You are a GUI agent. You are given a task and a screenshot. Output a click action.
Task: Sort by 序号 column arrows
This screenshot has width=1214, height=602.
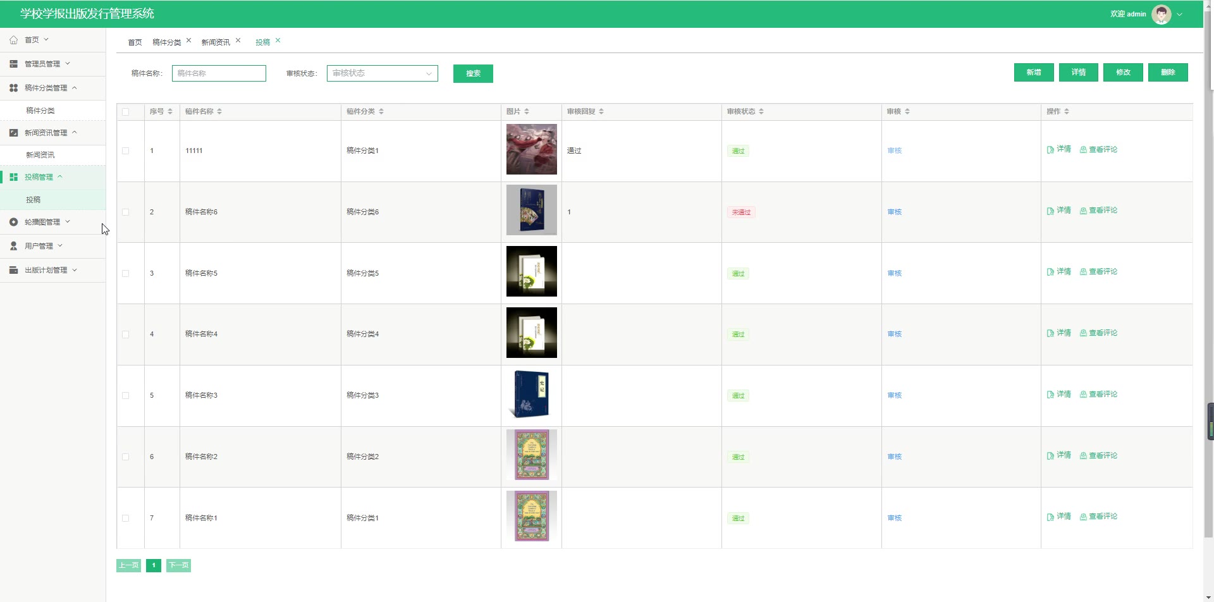point(170,111)
